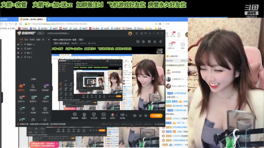This screenshot has height=148, width=264.
Task: Click the 体验 pill button in the title bar
Action: 41,33
